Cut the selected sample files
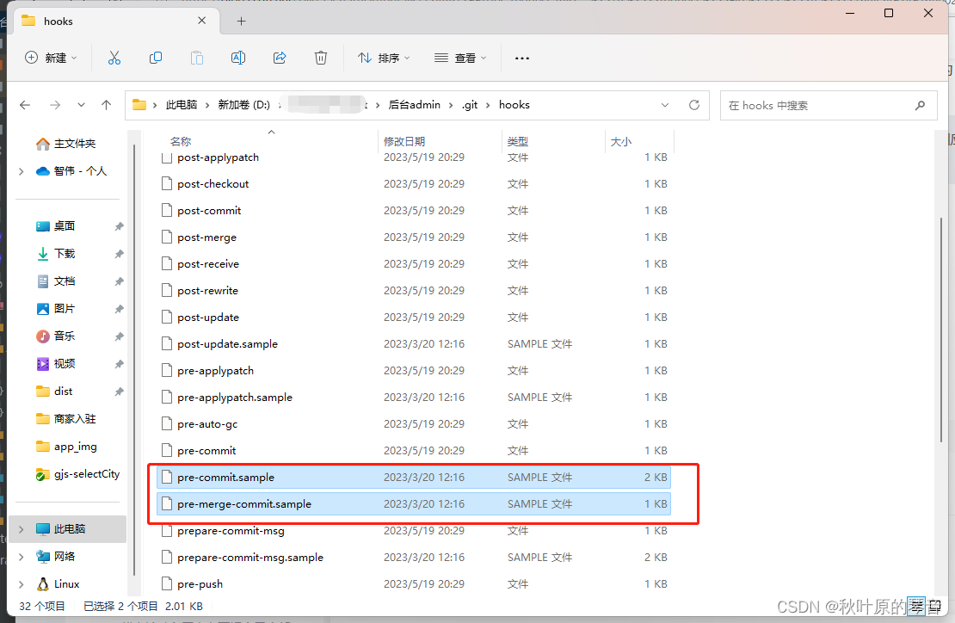Viewport: 955px width, 623px height. pos(114,58)
